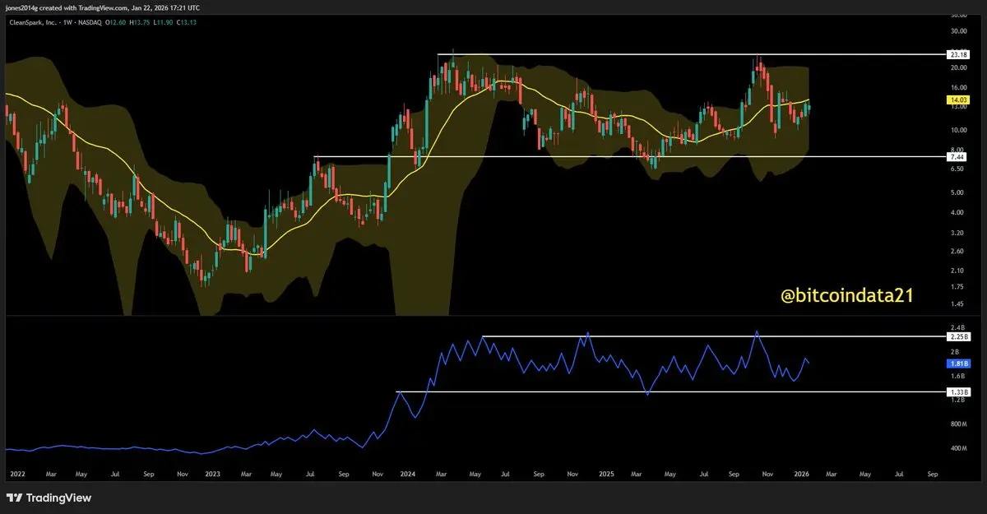The height and width of the screenshot is (514, 987).
Task: Click the white horizontal line at 1.33B
Action: pyautogui.click(x=672, y=392)
